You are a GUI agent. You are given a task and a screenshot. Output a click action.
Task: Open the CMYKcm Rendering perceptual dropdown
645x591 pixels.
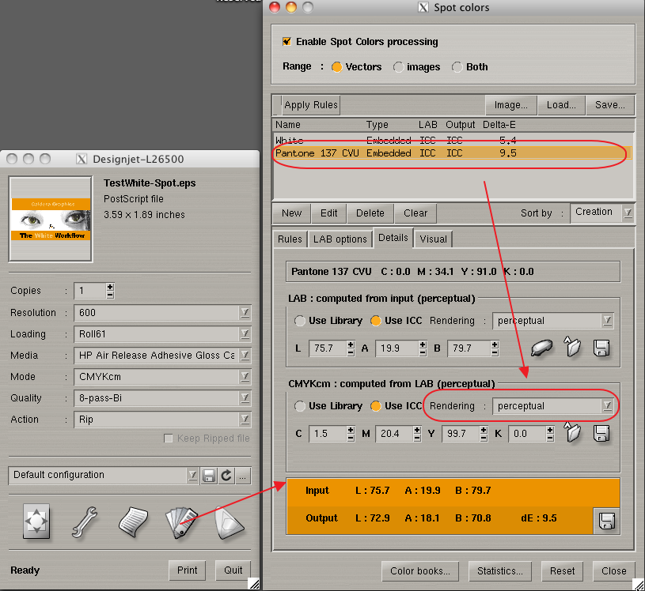pos(553,406)
